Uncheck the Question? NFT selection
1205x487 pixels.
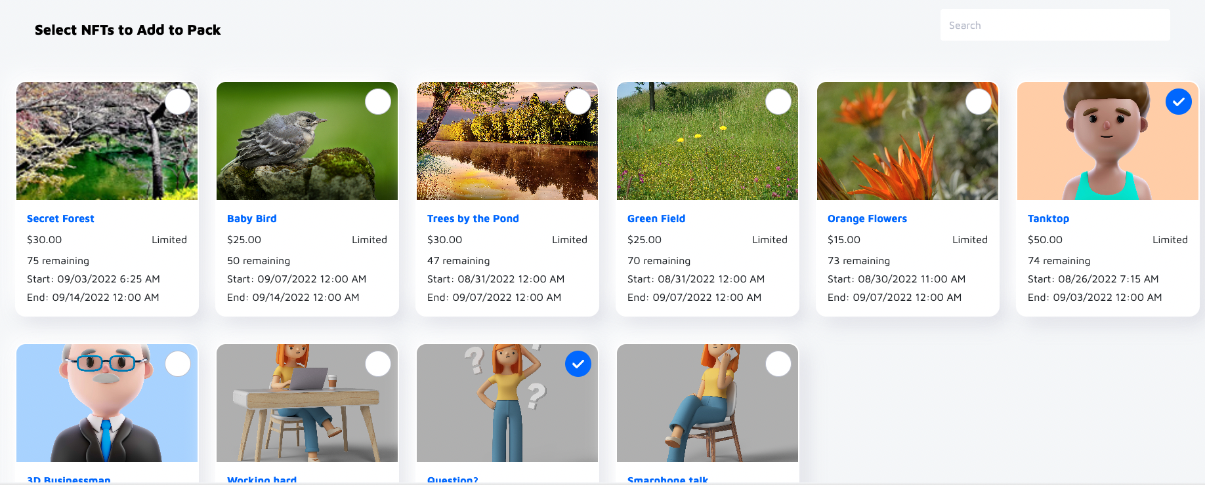(578, 364)
